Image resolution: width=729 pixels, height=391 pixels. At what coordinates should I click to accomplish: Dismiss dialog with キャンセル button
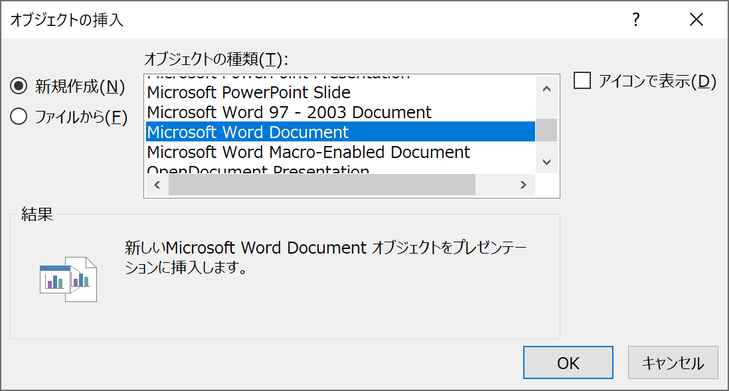tap(673, 362)
